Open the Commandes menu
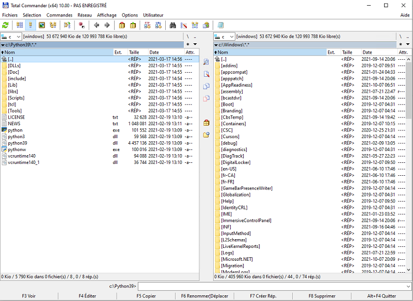The width and height of the screenshot is (413, 301). tap(59, 15)
